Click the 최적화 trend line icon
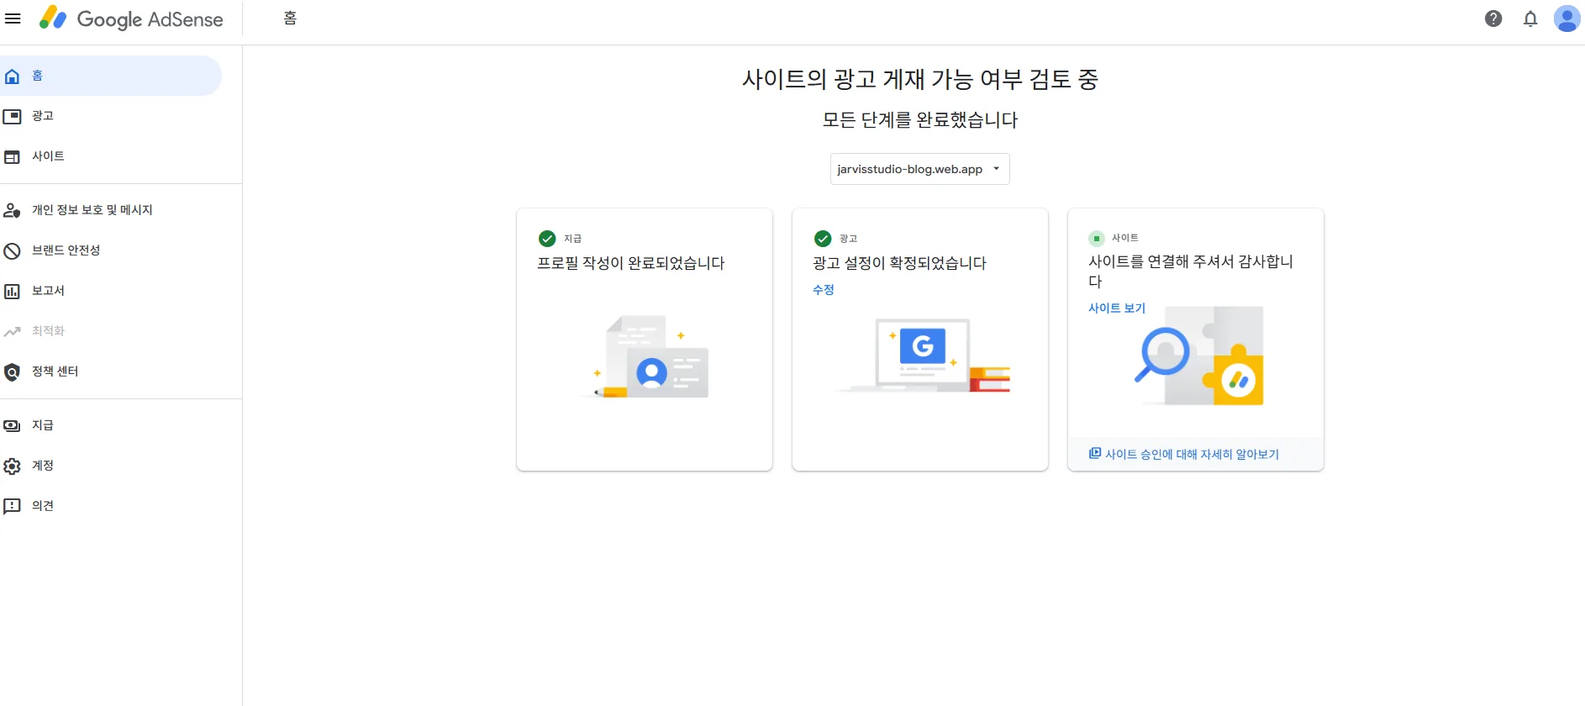 [12, 332]
